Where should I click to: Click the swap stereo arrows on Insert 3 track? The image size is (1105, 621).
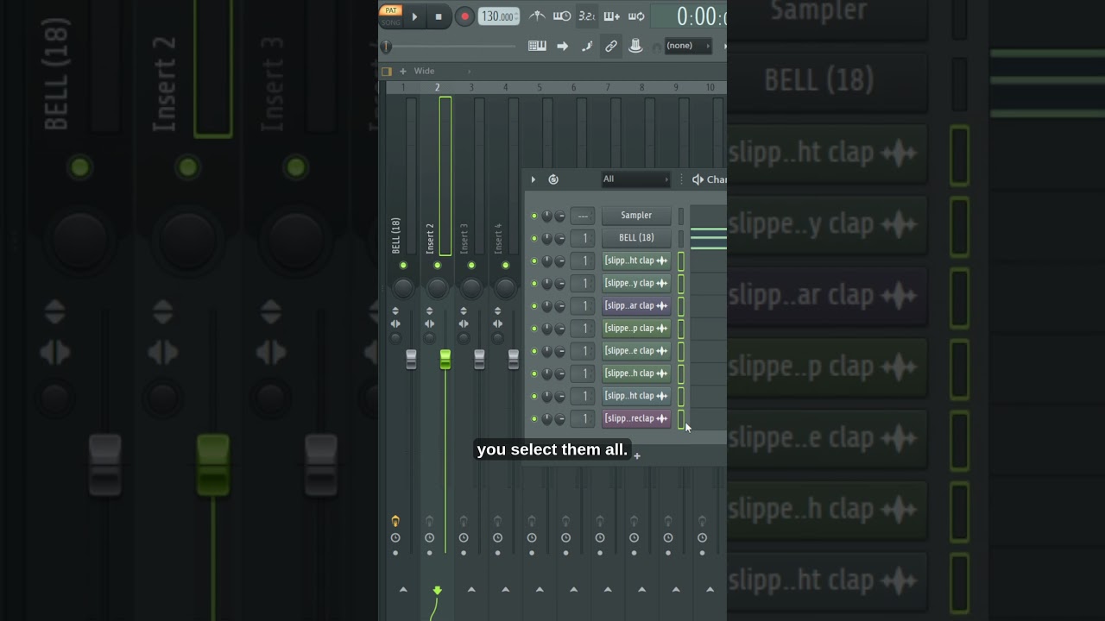click(464, 324)
